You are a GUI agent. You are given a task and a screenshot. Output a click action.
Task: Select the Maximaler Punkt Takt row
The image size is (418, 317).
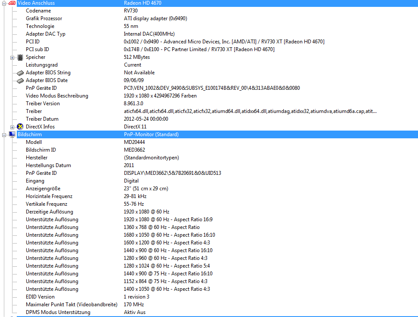[217, 305]
